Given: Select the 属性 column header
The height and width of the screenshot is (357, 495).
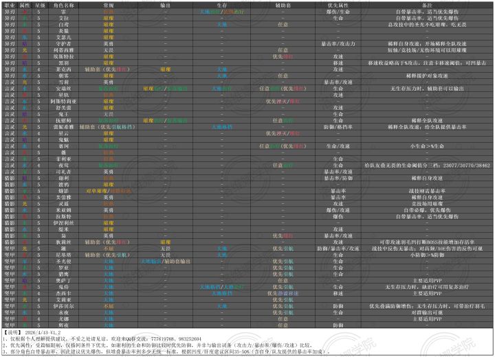Looking at the screenshot, I should 25,5.
